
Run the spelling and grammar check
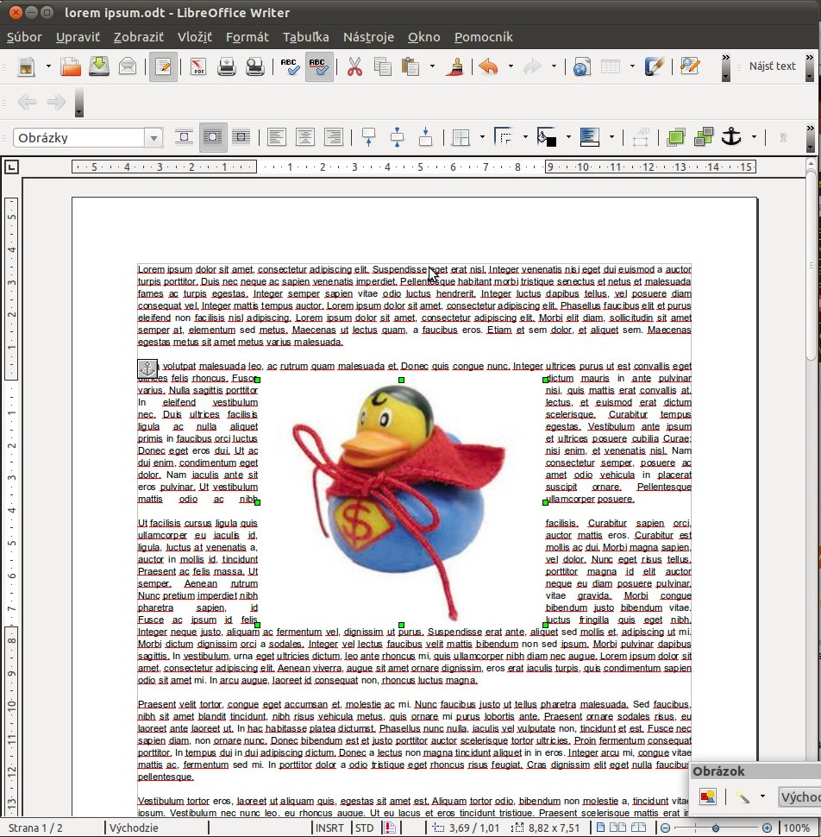tap(291, 66)
